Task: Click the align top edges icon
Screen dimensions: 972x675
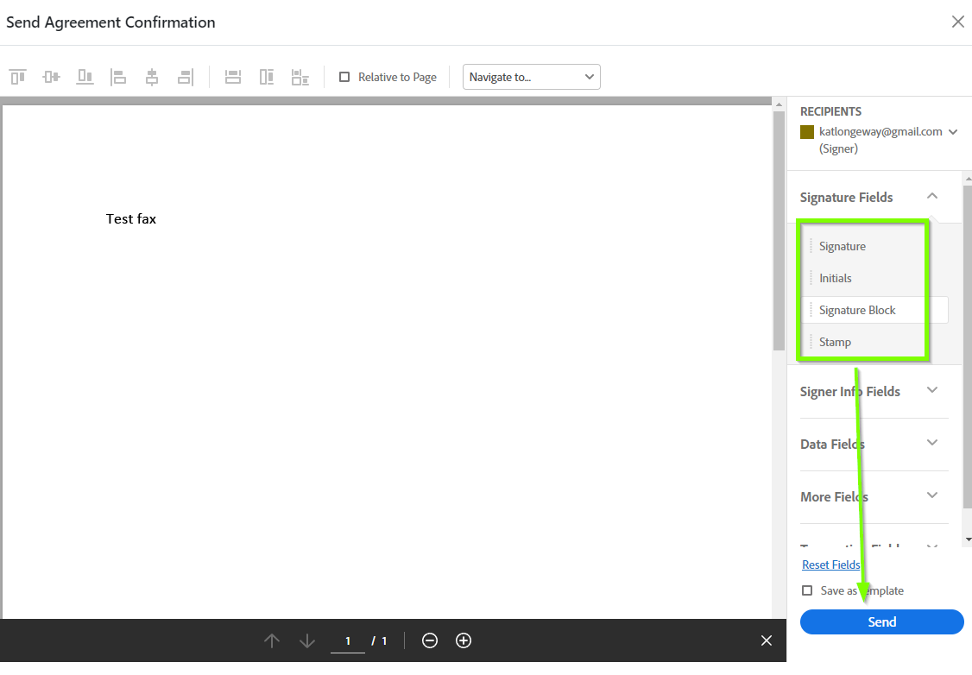Action: pos(18,77)
